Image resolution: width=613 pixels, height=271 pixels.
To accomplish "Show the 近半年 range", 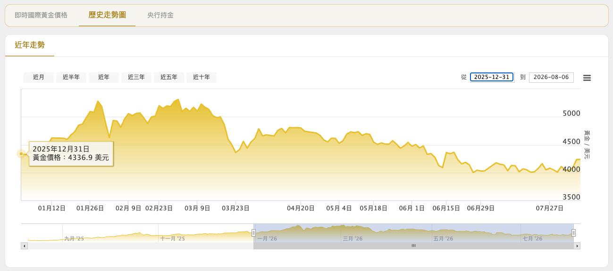I will [x=71, y=77].
